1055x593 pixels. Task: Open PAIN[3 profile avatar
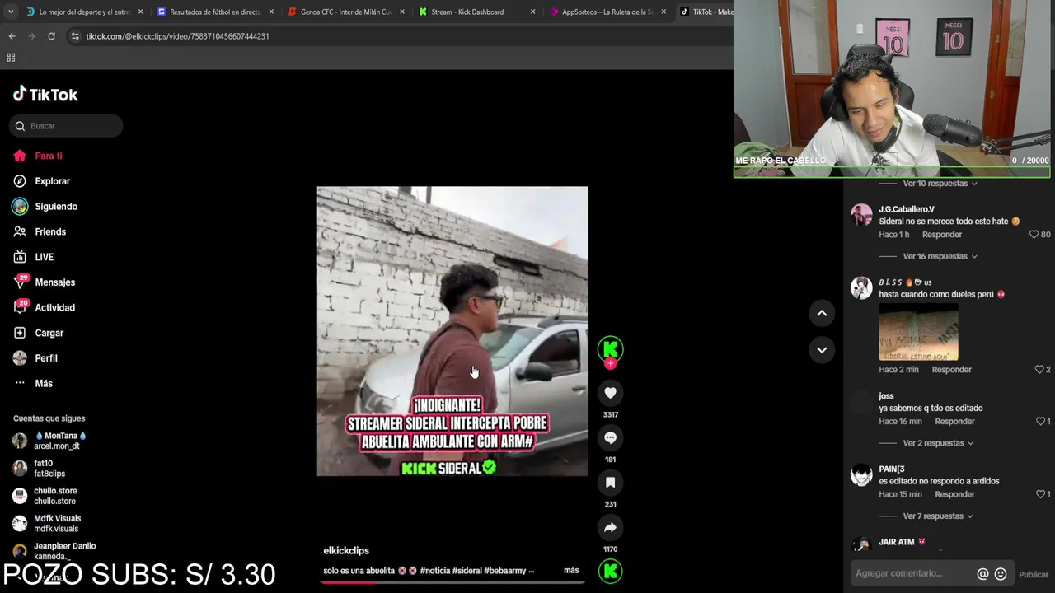[861, 475]
